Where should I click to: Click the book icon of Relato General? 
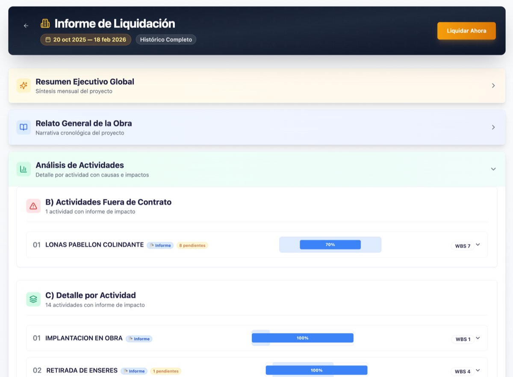pyautogui.click(x=24, y=127)
